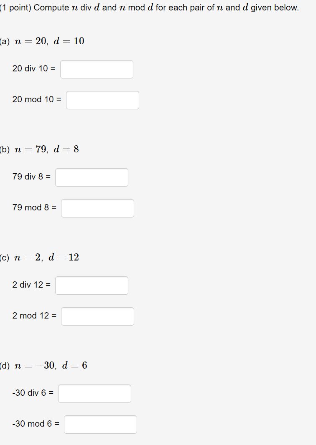This screenshot has width=316, height=445.
Task: Click the 79 mod 8 answer box
Action: 97,208
